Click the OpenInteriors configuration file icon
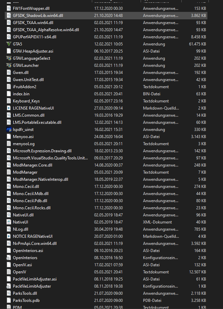The image size is (223, 309). 9,257
